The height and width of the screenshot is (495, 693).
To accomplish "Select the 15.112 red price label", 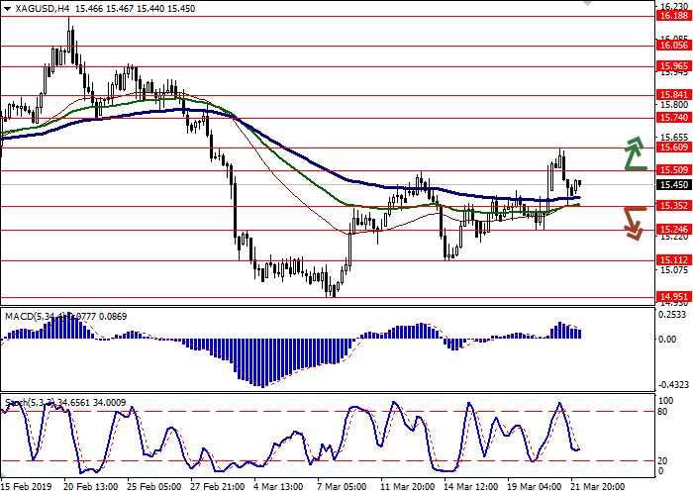I will [x=673, y=260].
